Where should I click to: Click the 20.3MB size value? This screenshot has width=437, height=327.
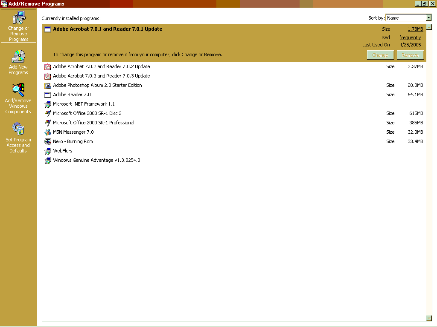415,85
